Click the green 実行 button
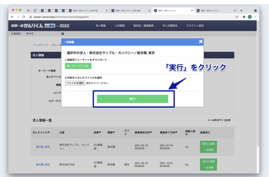The image size is (269, 177). [132, 99]
